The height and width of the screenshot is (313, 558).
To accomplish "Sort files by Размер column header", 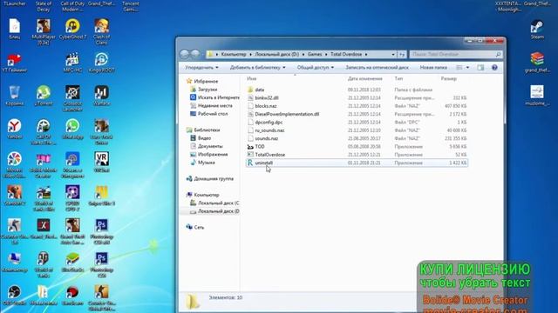I will point(448,79).
